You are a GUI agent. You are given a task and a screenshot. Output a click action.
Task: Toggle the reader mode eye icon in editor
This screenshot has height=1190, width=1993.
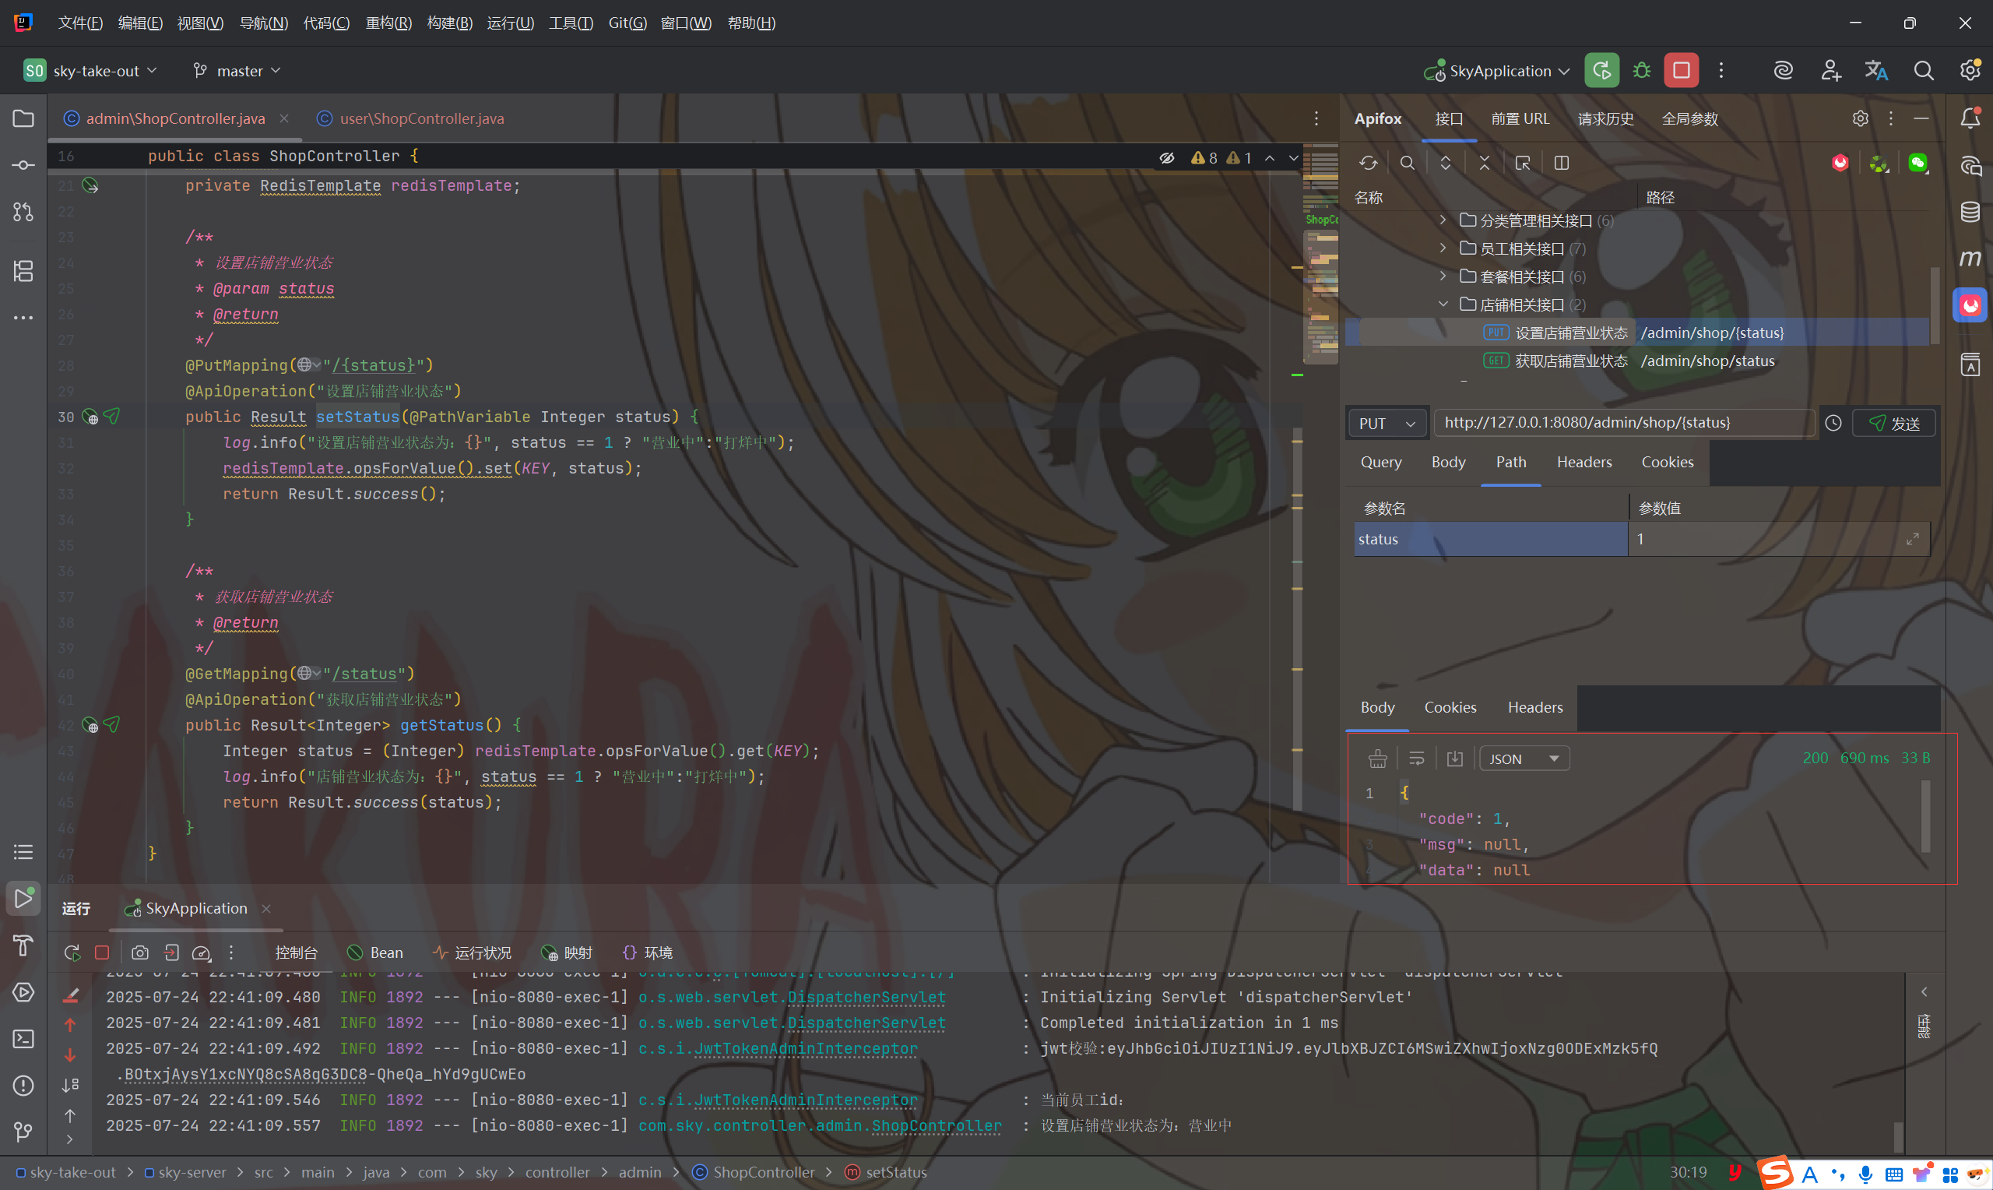[1167, 158]
